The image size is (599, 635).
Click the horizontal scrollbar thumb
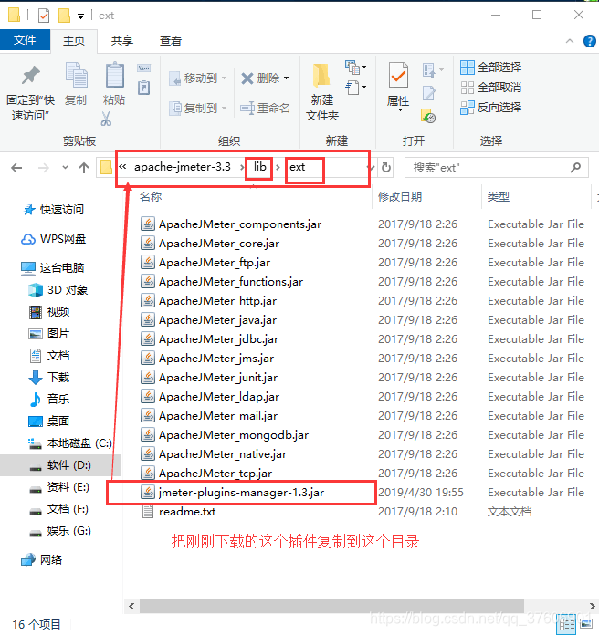coord(331,606)
